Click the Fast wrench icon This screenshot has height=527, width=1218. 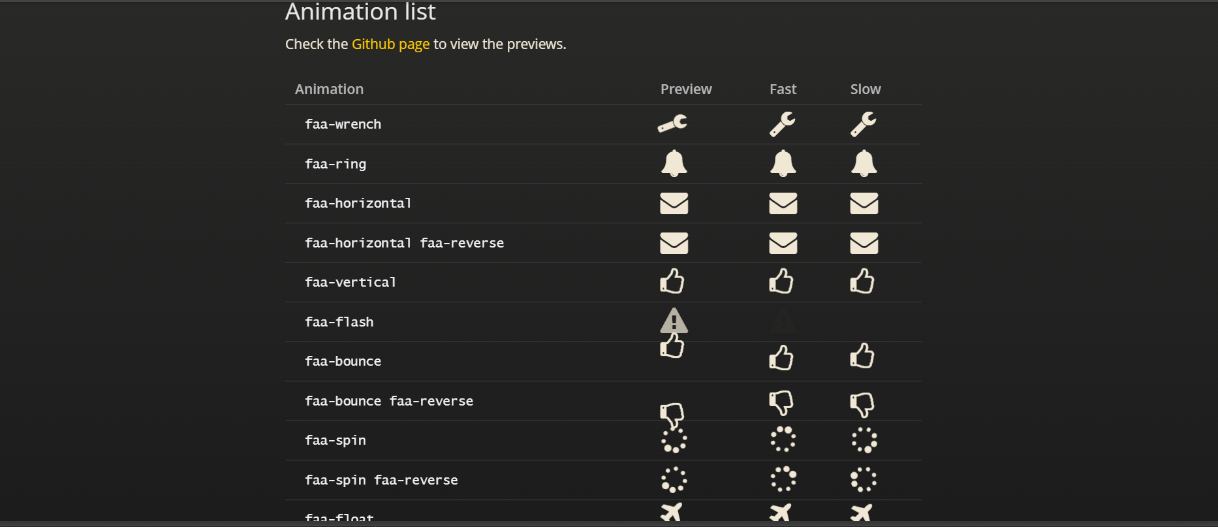783,124
